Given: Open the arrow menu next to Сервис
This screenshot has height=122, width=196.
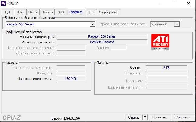Looking at the screenshot, I should (x=145, y=117).
